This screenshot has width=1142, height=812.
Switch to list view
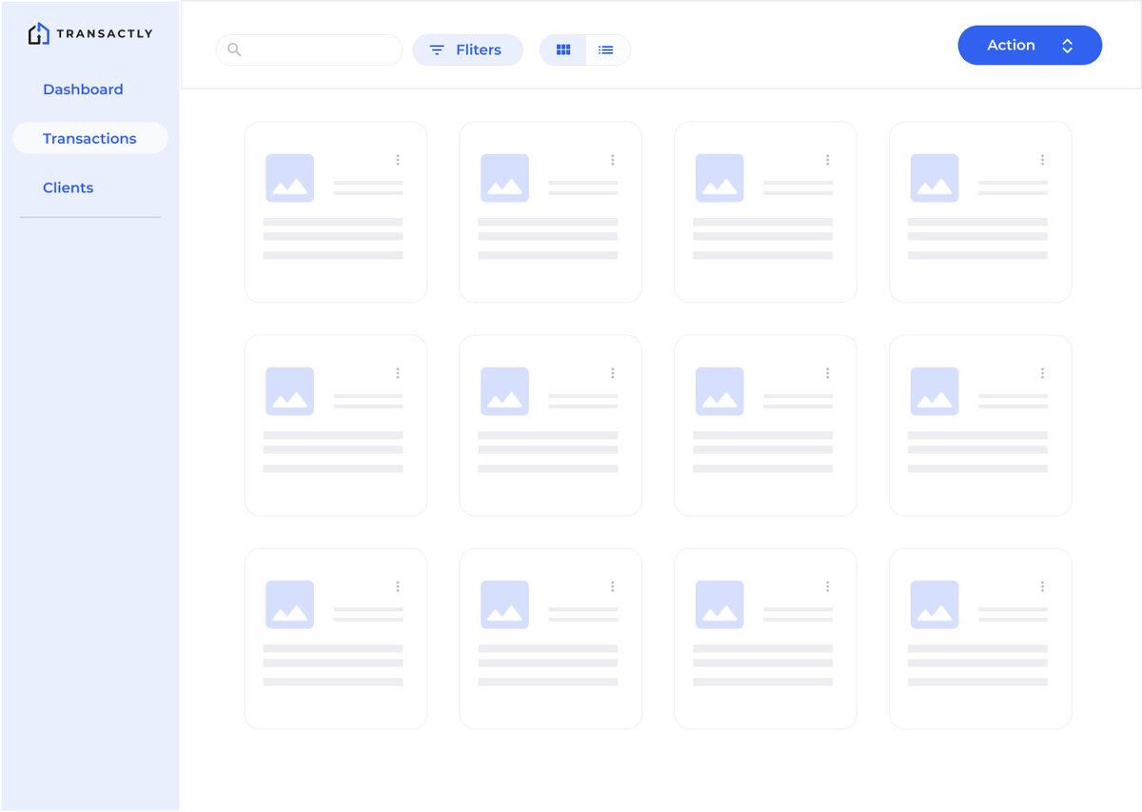[606, 50]
